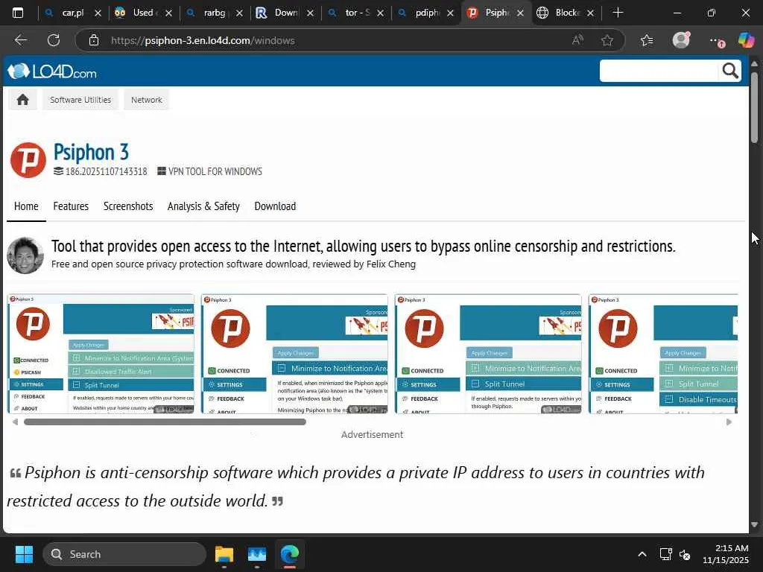Click the gallery scroll left arrow
This screenshot has height=572, width=763.
15,422
